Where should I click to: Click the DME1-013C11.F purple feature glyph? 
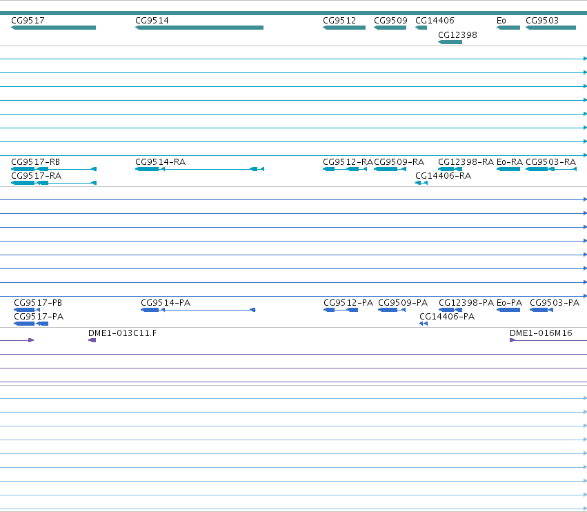click(92, 340)
